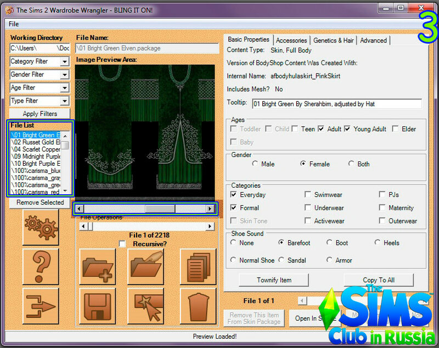Image resolution: width=439 pixels, height=348 pixels.
Task: Click left arrow of image preview scrollbar
Action: (80, 209)
